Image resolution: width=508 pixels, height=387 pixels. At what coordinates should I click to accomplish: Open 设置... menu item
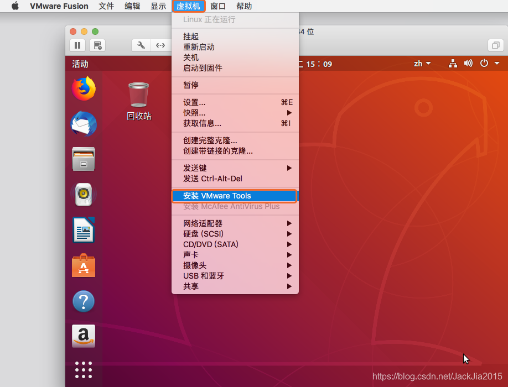235,102
